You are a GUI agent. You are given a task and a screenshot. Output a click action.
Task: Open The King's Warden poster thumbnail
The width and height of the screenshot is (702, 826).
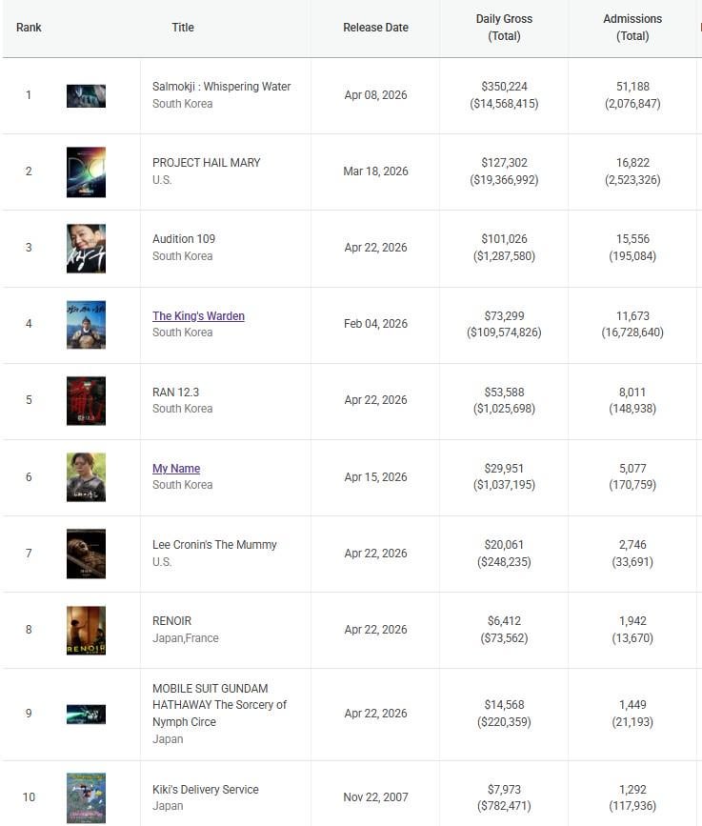click(x=86, y=324)
